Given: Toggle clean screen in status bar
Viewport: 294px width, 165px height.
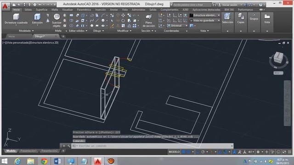Looking at the screenshot, I should click(x=284, y=152).
